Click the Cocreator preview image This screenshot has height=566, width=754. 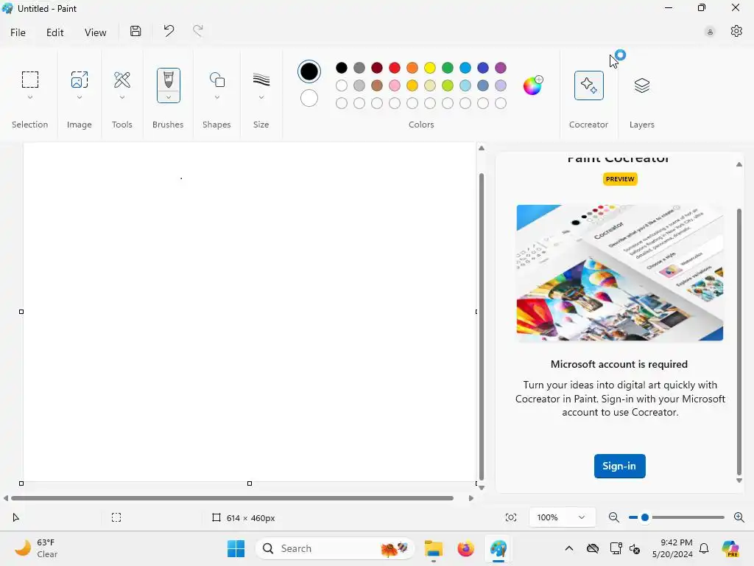(620, 273)
